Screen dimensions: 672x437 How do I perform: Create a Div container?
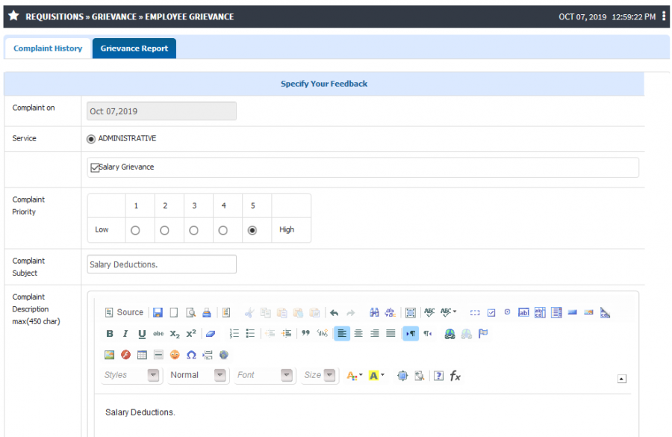tap(322, 333)
